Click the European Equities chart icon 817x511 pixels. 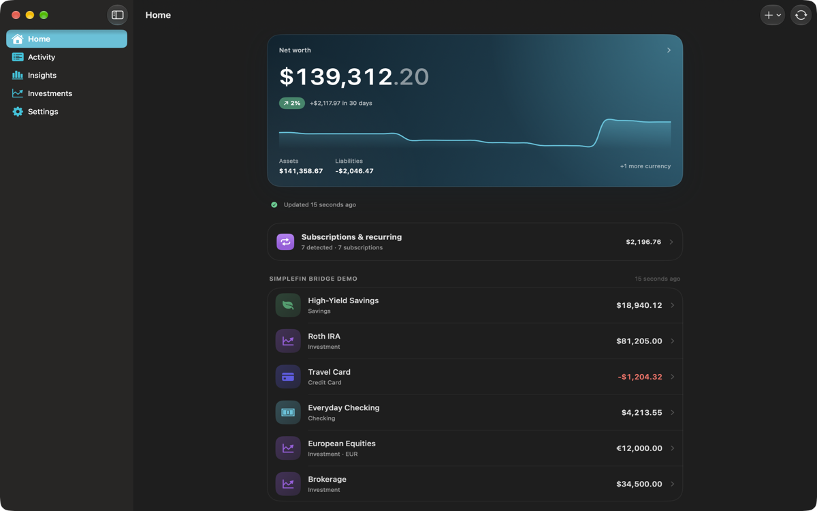[x=288, y=448]
